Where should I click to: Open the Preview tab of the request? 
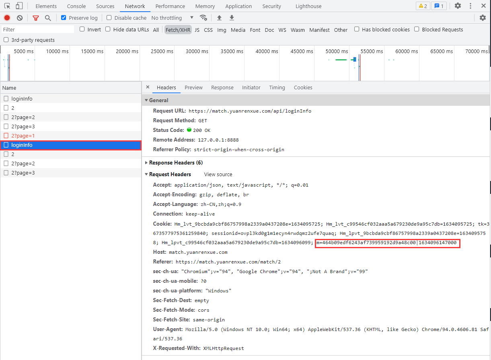point(193,87)
